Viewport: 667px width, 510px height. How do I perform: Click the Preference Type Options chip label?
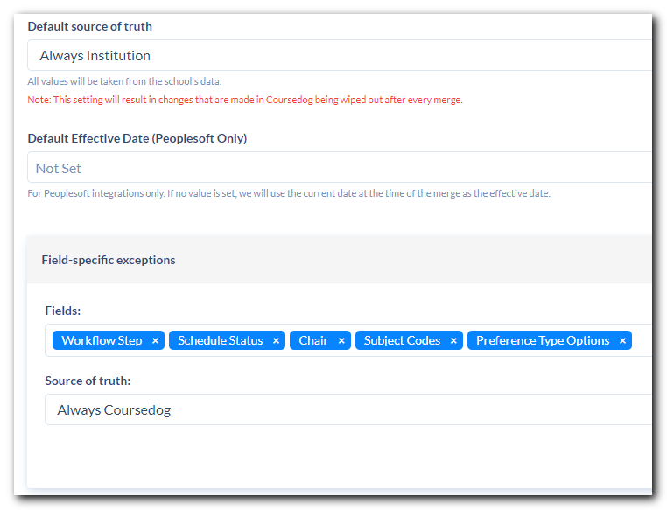[543, 340]
